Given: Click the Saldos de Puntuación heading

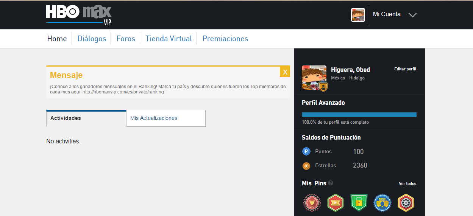Looking at the screenshot, I should 331,137.
